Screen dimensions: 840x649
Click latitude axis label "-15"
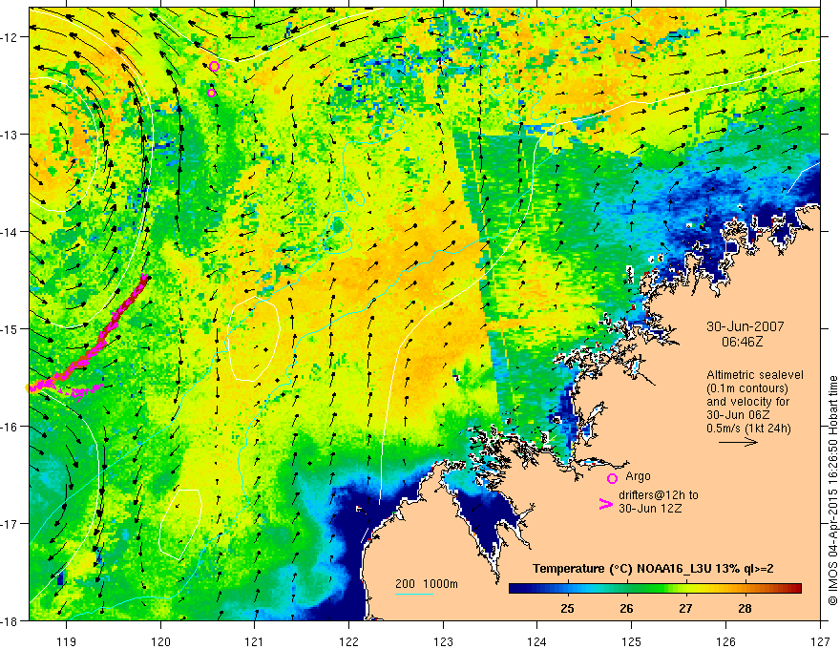tap(10, 328)
